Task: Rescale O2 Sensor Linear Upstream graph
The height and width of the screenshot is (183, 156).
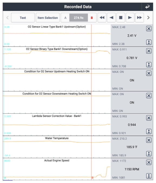Action: [x=149, y=42]
